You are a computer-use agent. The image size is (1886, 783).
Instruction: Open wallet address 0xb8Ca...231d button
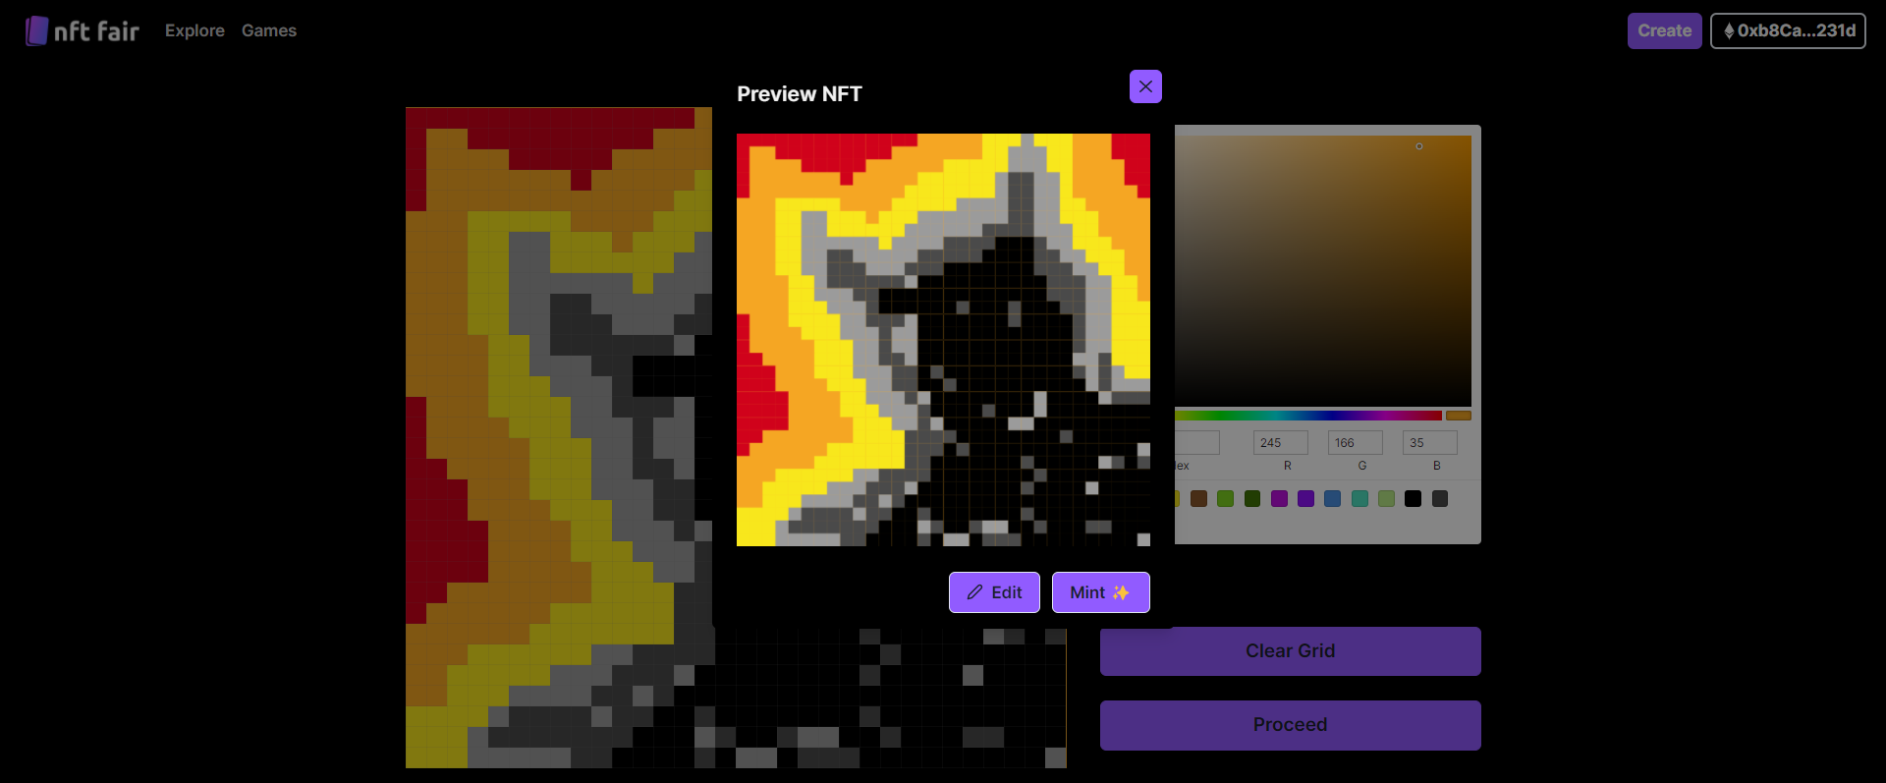[x=1788, y=30]
